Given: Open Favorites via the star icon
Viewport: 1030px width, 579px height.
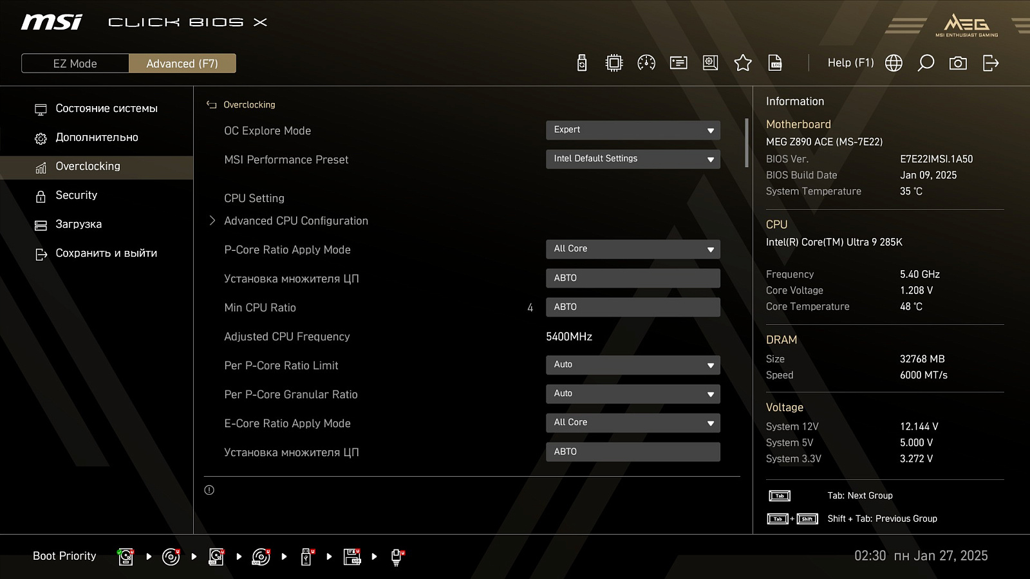Looking at the screenshot, I should pyautogui.click(x=743, y=62).
